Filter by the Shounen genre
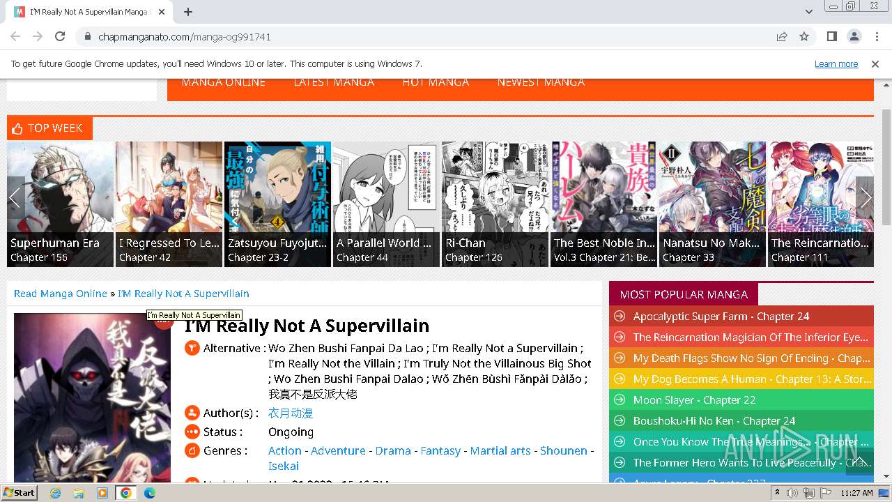This screenshot has height=502, width=892. (564, 451)
